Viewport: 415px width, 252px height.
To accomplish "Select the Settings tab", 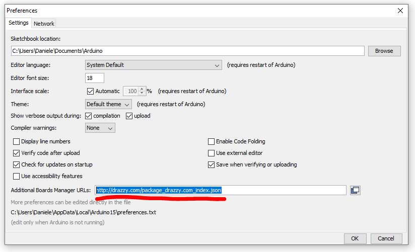I will (19, 23).
